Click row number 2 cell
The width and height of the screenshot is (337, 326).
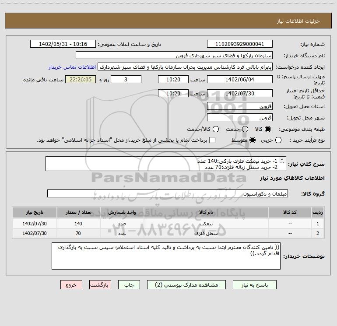(318, 233)
